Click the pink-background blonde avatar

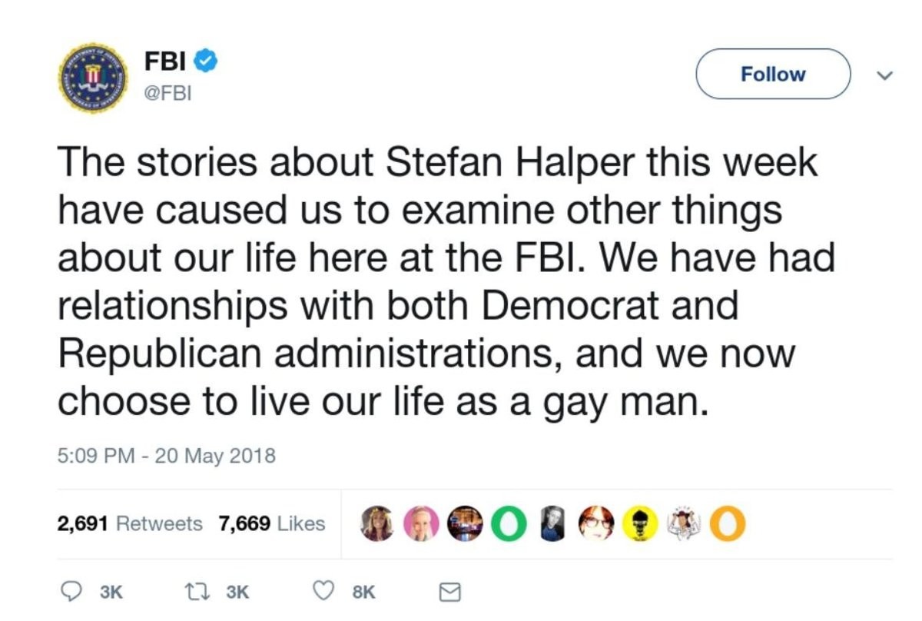click(419, 523)
